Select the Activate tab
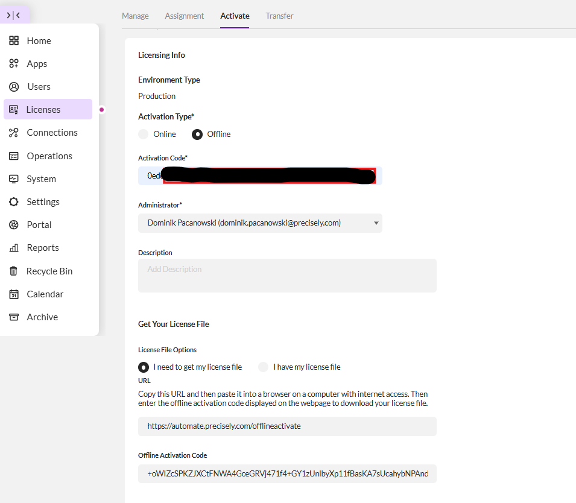Viewport: 576px width, 503px height. click(x=235, y=16)
